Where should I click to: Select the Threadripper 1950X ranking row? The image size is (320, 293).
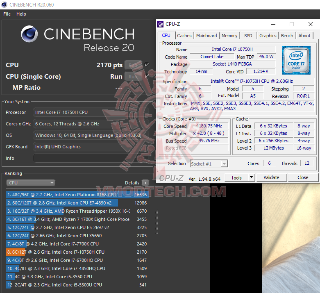[x=77, y=211]
